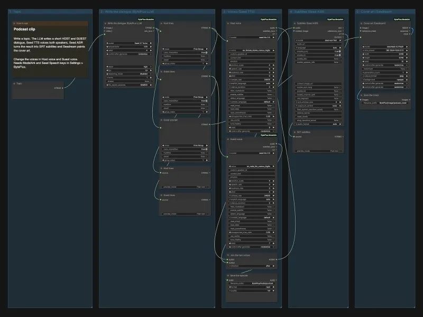
Task: Collapse the Write the dialogue (BytePlus LLM) node
Action: click(x=105, y=23)
